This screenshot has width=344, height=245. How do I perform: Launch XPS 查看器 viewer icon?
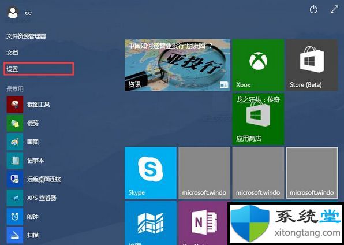[15, 198]
